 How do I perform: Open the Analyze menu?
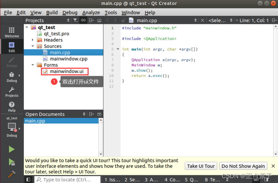click(x=91, y=12)
